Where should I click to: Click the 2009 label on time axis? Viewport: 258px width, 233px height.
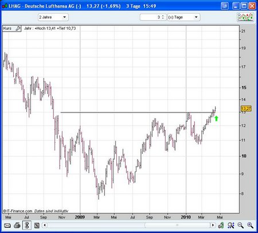pos(80,217)
